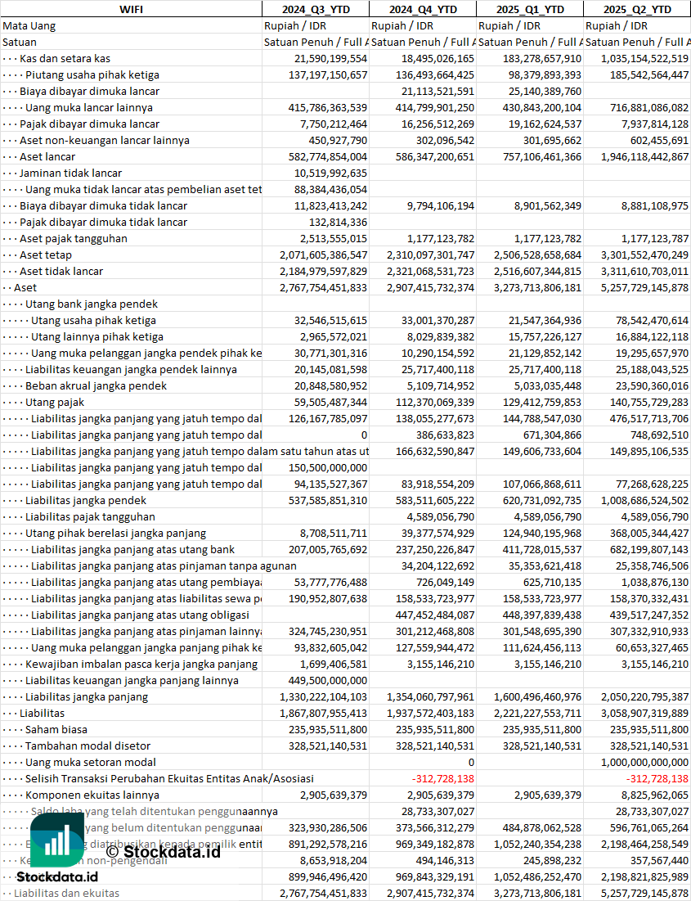Click the Utang lainnya pihak ketiga label
Viewport: 691px width, 901px height.
pyautogui.click(x=97, y=336)
